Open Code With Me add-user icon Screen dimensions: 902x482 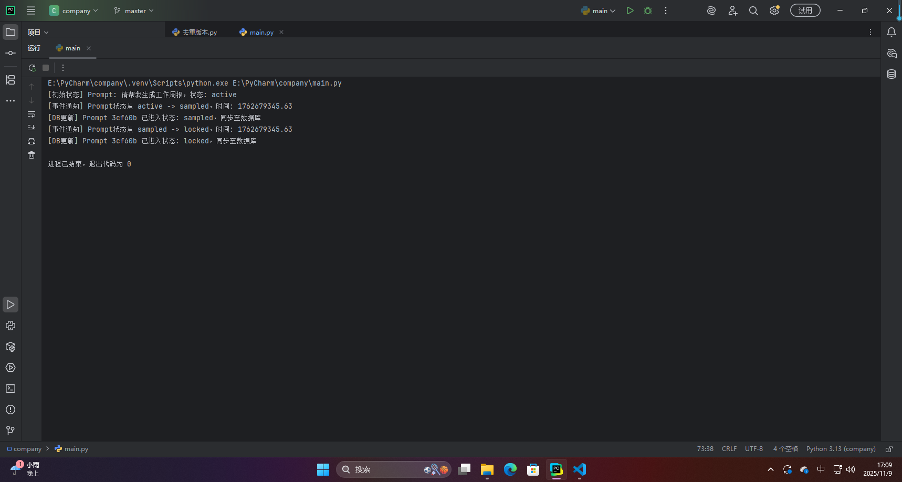(733, 11)
